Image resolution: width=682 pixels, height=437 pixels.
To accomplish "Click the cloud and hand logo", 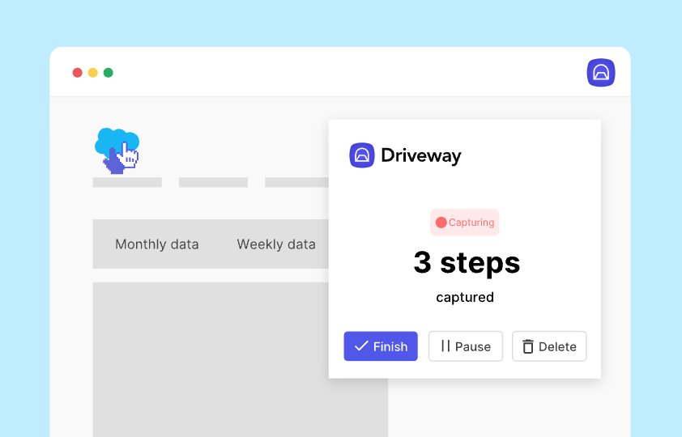I will tap(117, 151).
